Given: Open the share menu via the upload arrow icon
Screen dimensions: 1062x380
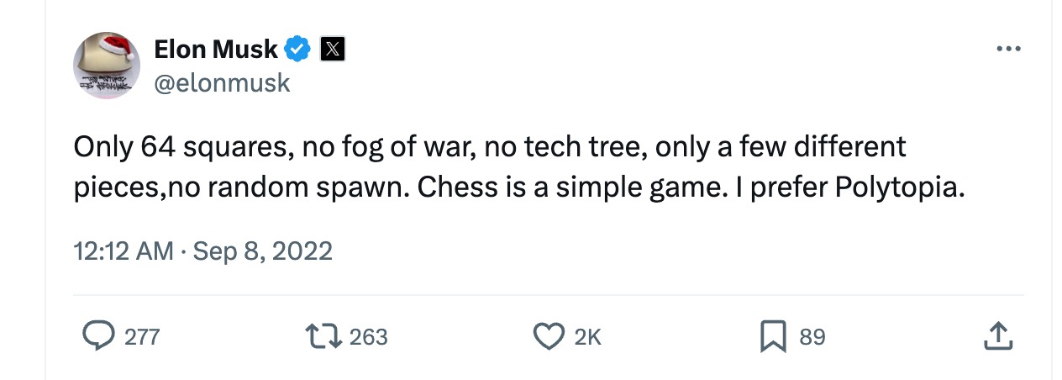Looking at the screenshot, I should pyautogui.click(x=997, y=337).
